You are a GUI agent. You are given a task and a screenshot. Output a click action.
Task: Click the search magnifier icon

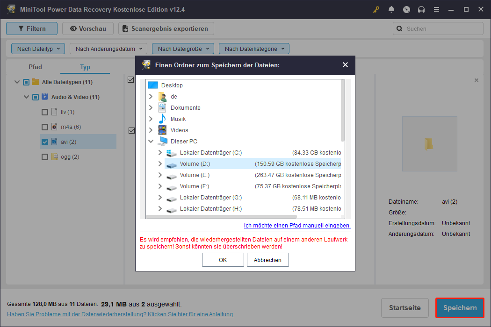click(x=399, y=29)
